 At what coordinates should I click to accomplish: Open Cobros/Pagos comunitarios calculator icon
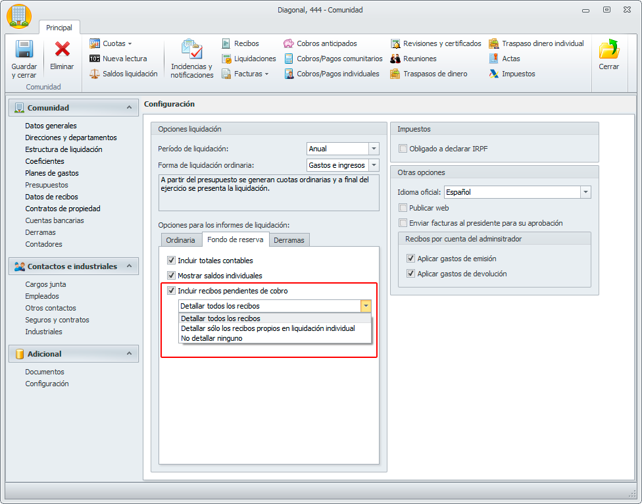click(289, 59)
